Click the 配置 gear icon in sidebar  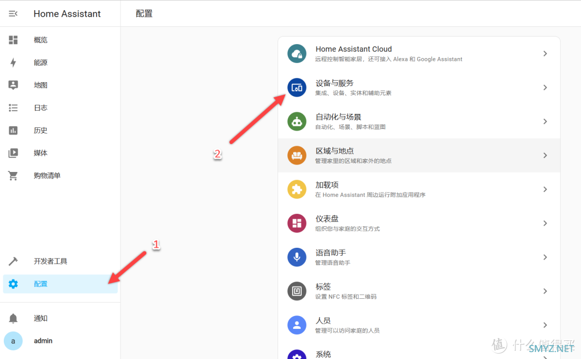(13, 284)
